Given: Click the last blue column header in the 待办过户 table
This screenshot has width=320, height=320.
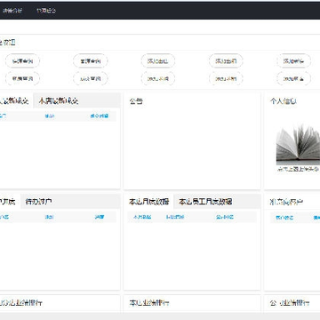Looking at the screenshot, I should click(x=100, y=217).
